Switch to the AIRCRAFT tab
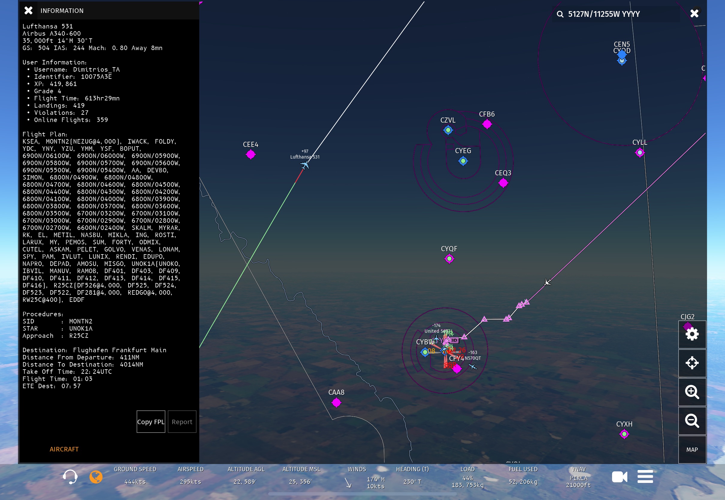Viewport: 725px width, 500px height. [64, 449]
